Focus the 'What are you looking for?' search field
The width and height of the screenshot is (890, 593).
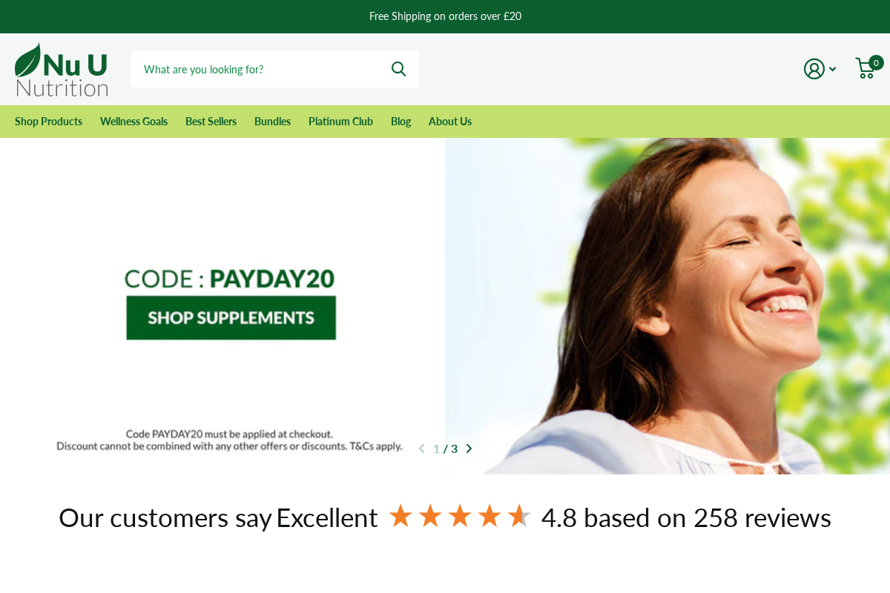(x=260, y=69)
